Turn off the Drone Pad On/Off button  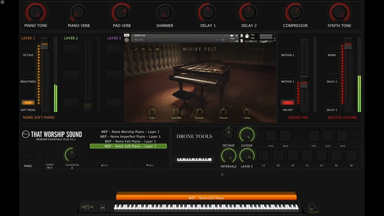pyautogui.click(x=287, y=103)
